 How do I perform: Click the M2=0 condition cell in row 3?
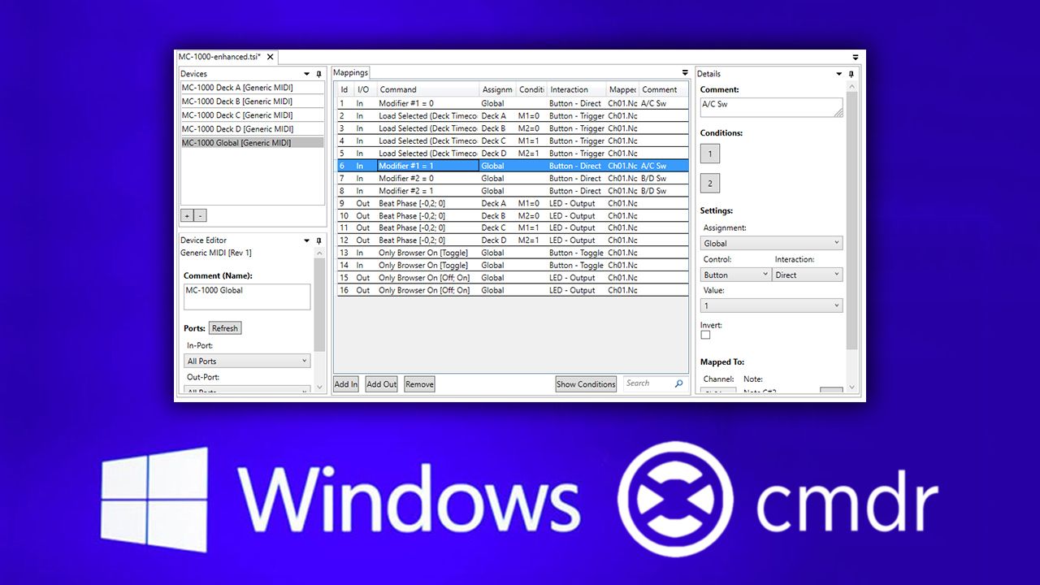coord(529,128)
